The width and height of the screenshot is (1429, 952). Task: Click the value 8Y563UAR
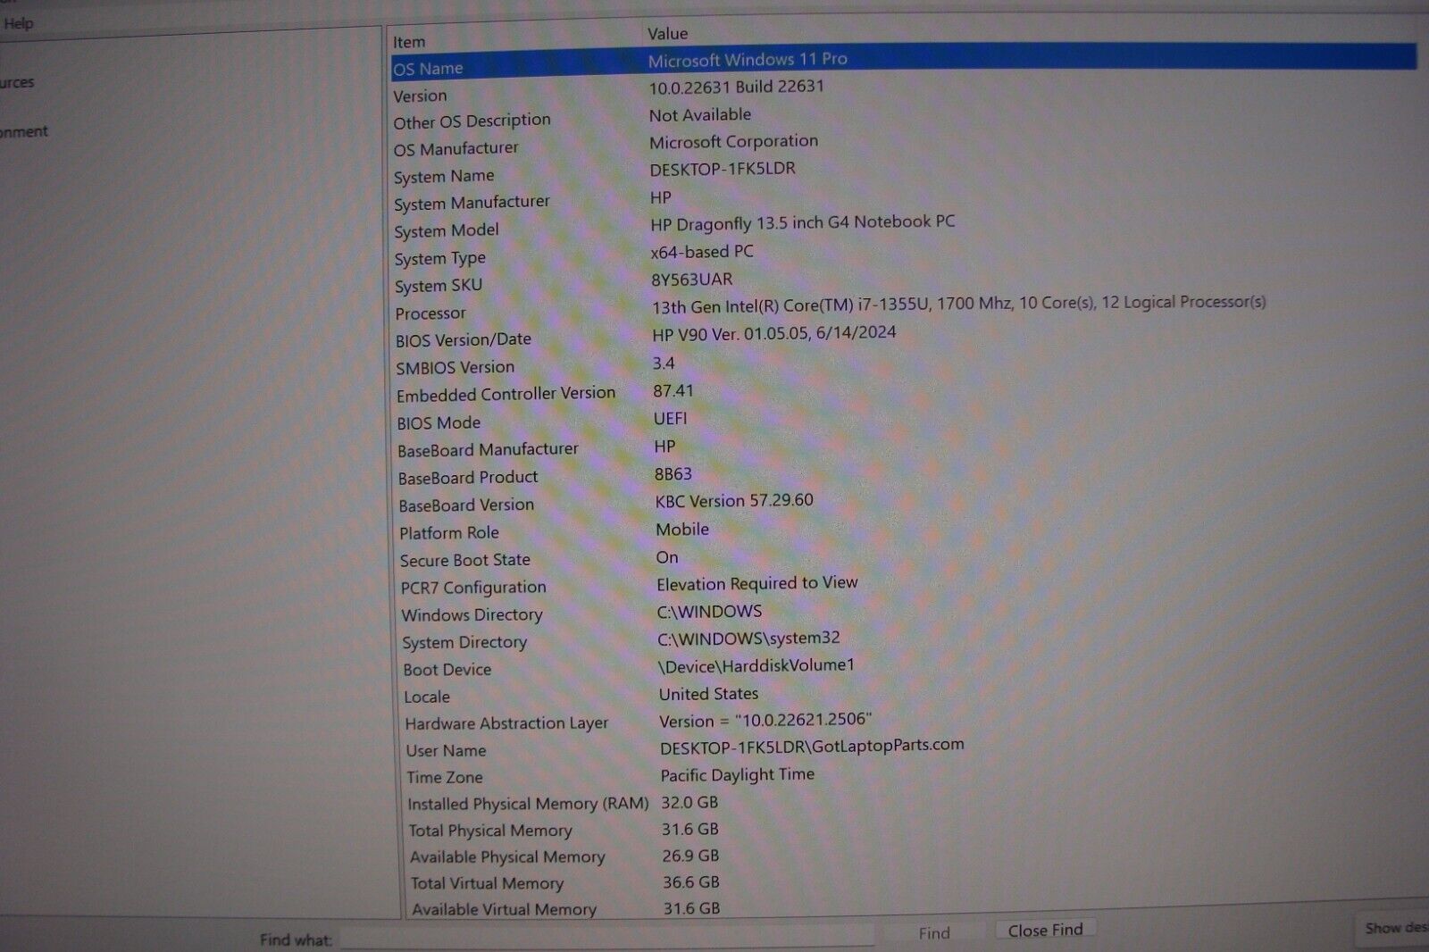pos(691,280)
